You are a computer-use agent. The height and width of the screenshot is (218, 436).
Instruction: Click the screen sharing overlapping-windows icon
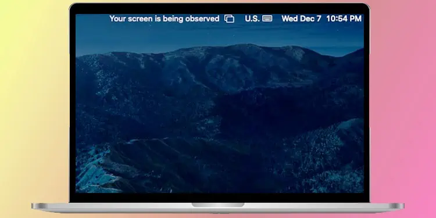[x=229, y=19]
